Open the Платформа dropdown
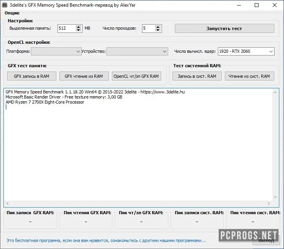The height and width of the screenshot is (249, 284). pyautogui.click(x=56, y=51)
